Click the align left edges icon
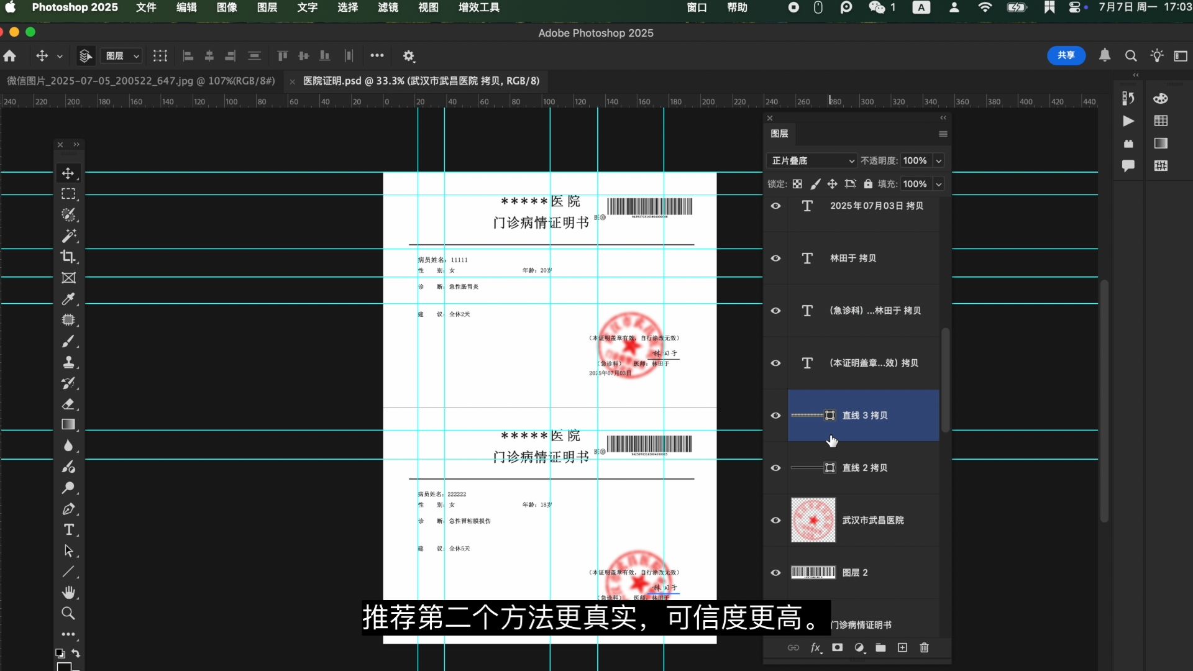Viewport: 1193px width, 671px height. pos(188,56)
